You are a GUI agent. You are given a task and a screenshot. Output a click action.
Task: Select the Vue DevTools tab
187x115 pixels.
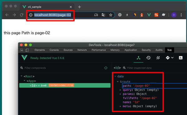click(x=170, y=50)
